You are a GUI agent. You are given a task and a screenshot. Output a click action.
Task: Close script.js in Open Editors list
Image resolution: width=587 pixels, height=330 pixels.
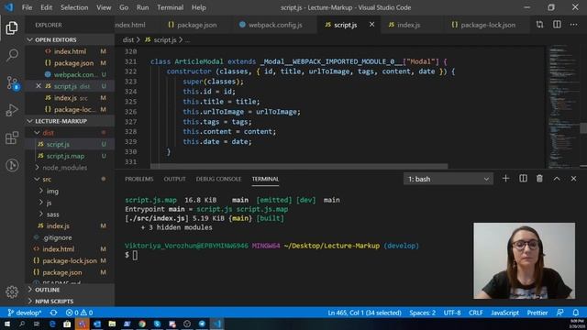(39, 86)
